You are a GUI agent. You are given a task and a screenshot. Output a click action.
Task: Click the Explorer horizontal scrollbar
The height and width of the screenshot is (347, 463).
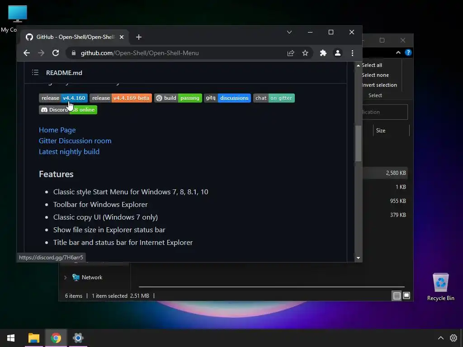(271, 286)
